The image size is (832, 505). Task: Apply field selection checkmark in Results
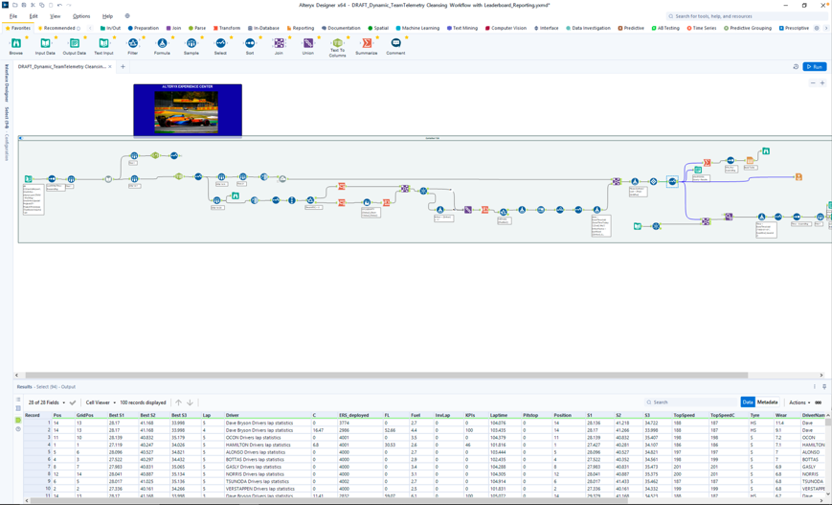tap(73, 402)
